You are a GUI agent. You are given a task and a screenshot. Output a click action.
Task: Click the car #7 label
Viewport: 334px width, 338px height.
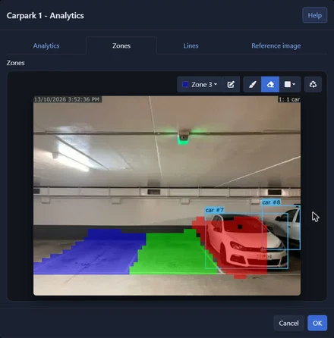[x=215, y=210]
